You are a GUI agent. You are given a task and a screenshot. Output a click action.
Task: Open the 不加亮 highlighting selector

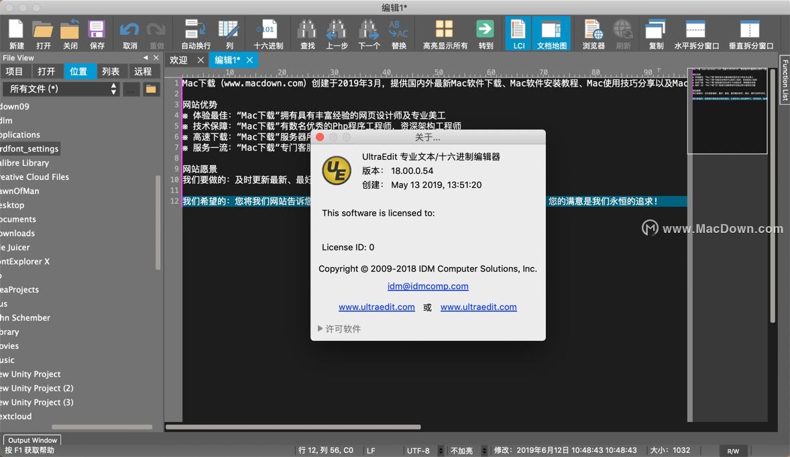coord(468,450)
